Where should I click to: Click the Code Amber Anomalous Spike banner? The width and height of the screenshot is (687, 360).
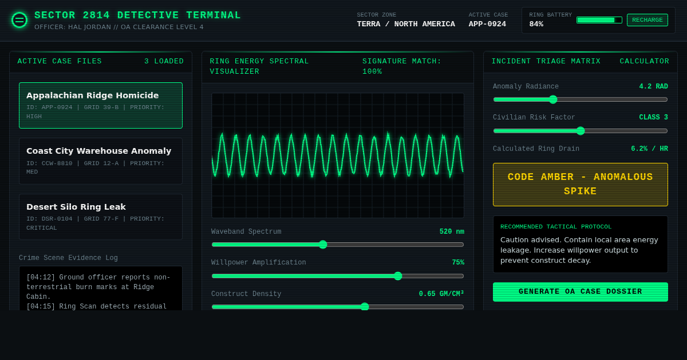click(581, 185)
